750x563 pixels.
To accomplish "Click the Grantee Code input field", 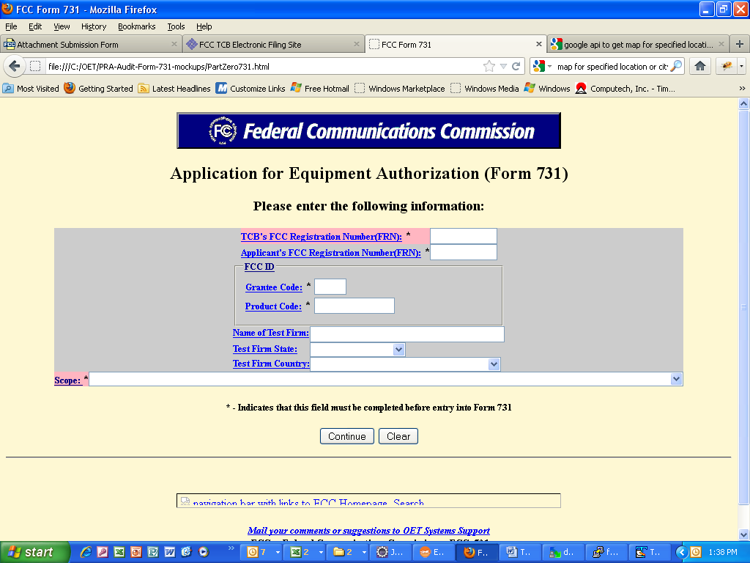I will coord(330,287).
